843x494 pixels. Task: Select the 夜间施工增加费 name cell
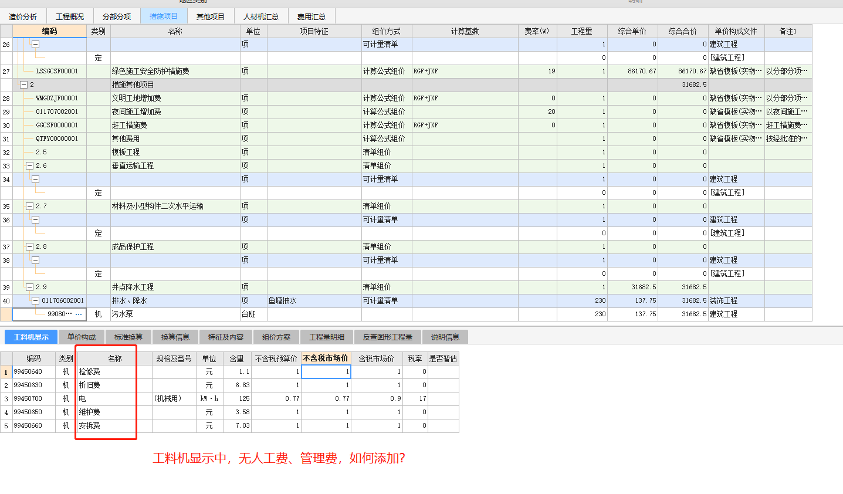[175, 111]
